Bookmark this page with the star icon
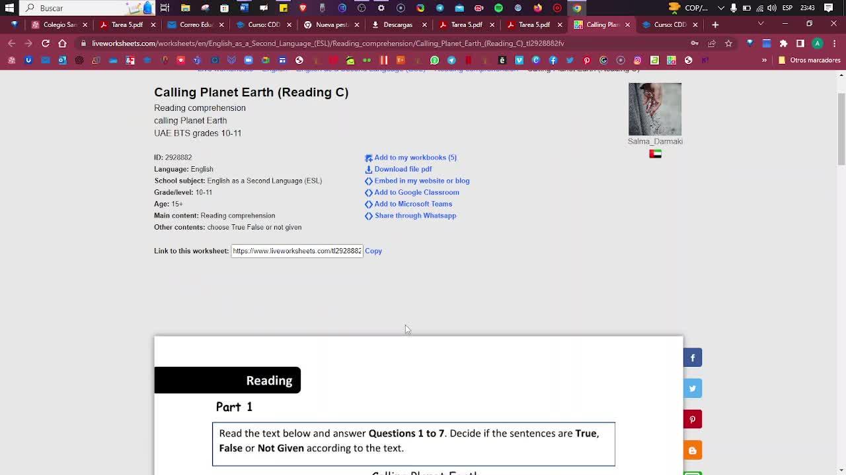The width and height of the screenshot is (846, 475). 728,44
